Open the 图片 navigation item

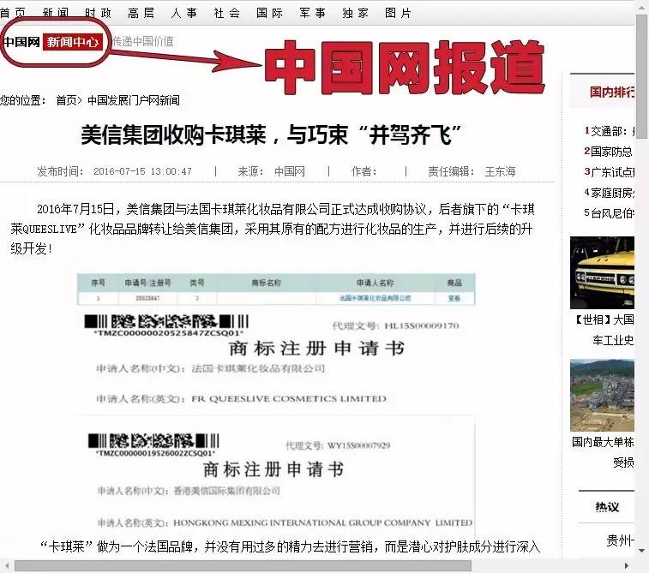pos(398,13)
